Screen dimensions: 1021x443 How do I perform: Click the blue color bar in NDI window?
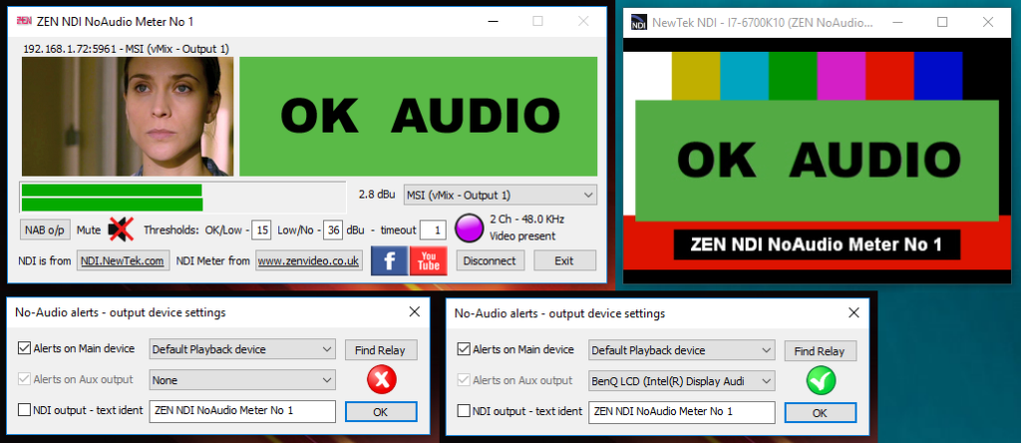click(x=938, y=76)
